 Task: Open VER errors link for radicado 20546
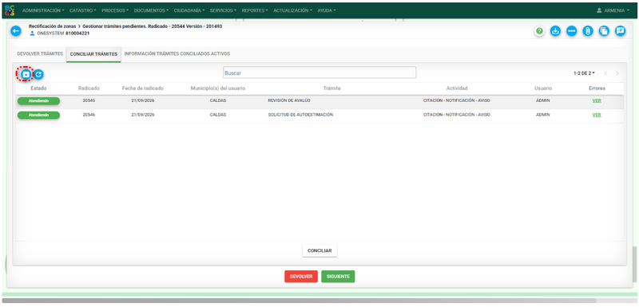[597, 115]
